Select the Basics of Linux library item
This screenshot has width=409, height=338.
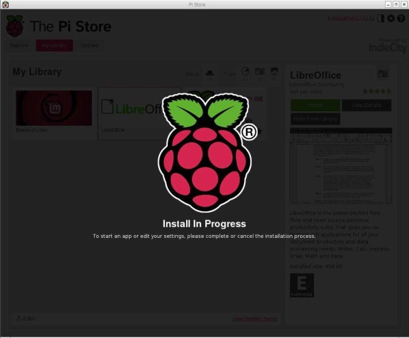[54, 112]
